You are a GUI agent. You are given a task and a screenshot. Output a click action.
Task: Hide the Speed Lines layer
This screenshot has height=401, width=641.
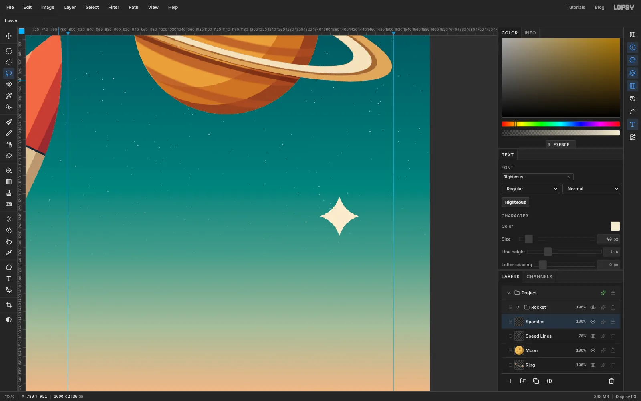pyautogui.click(x=593, y=336)
